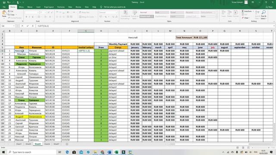
Task: Switch to Page Break Preview in the status bar
Action: 248,148
